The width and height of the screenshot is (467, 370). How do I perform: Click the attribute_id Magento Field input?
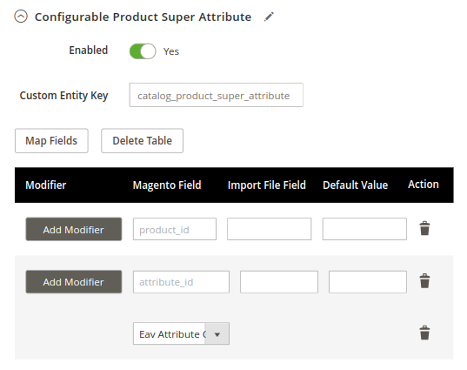181,282
